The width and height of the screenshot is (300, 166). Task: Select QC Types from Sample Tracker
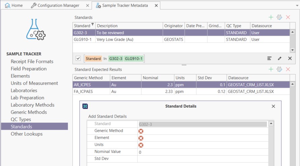21,119
